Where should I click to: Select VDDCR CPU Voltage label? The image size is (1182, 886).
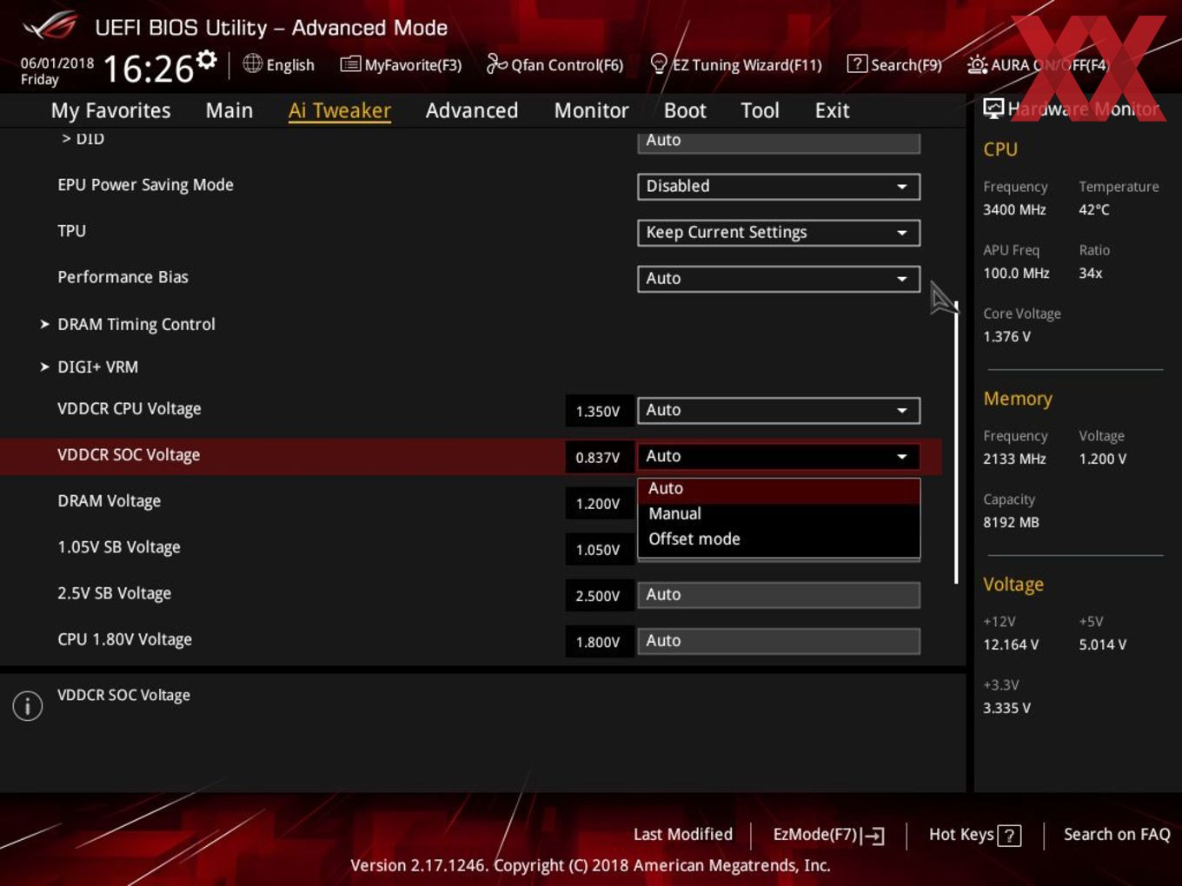(x=129, y=408)
